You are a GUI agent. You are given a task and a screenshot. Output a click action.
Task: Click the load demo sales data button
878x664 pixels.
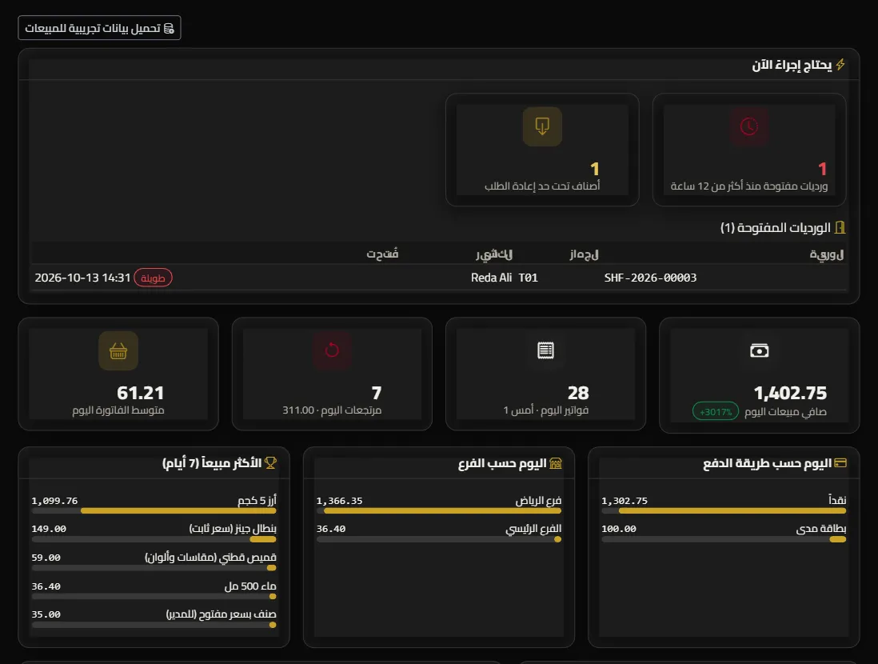tap(99, 28)
